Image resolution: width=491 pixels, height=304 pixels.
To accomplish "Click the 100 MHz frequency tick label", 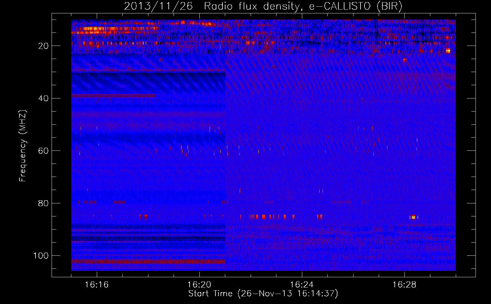I will tap(41, 256).
